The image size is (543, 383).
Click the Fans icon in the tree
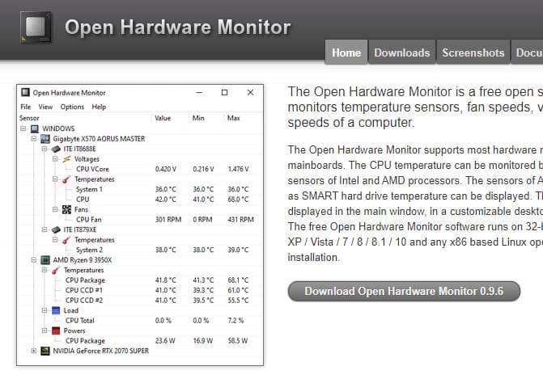(66, 209)
